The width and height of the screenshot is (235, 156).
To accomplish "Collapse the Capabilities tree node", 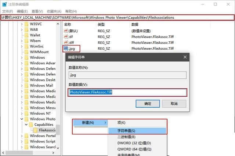I will point(26,125).
